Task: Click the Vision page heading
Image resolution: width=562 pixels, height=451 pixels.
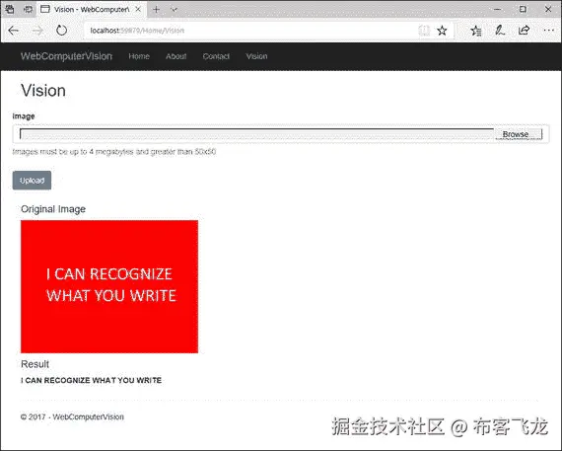Action: [43, 91]
